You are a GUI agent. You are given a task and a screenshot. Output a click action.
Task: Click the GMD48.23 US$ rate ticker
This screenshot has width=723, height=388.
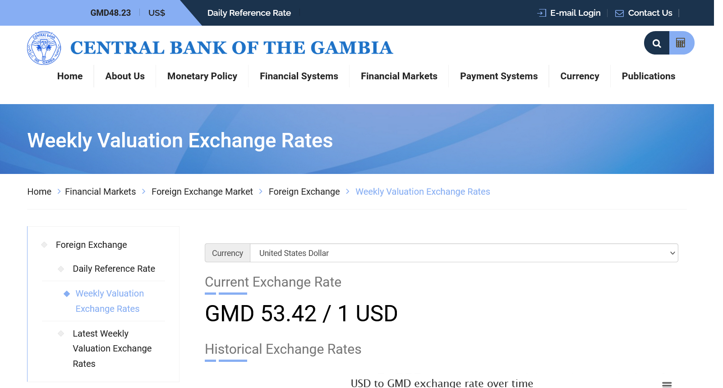(128, 13)
